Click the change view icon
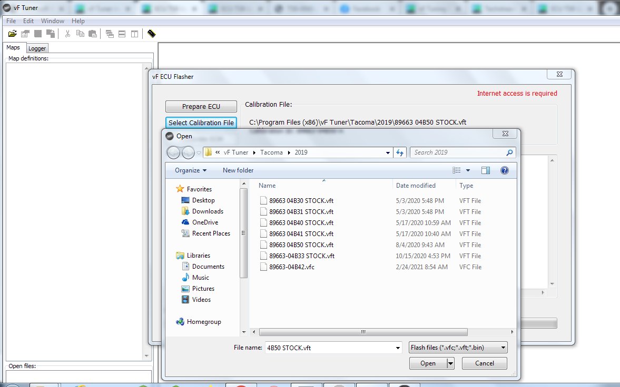This screenshot has height=387, width=620. pyautogui.click(x=457, y=170)
